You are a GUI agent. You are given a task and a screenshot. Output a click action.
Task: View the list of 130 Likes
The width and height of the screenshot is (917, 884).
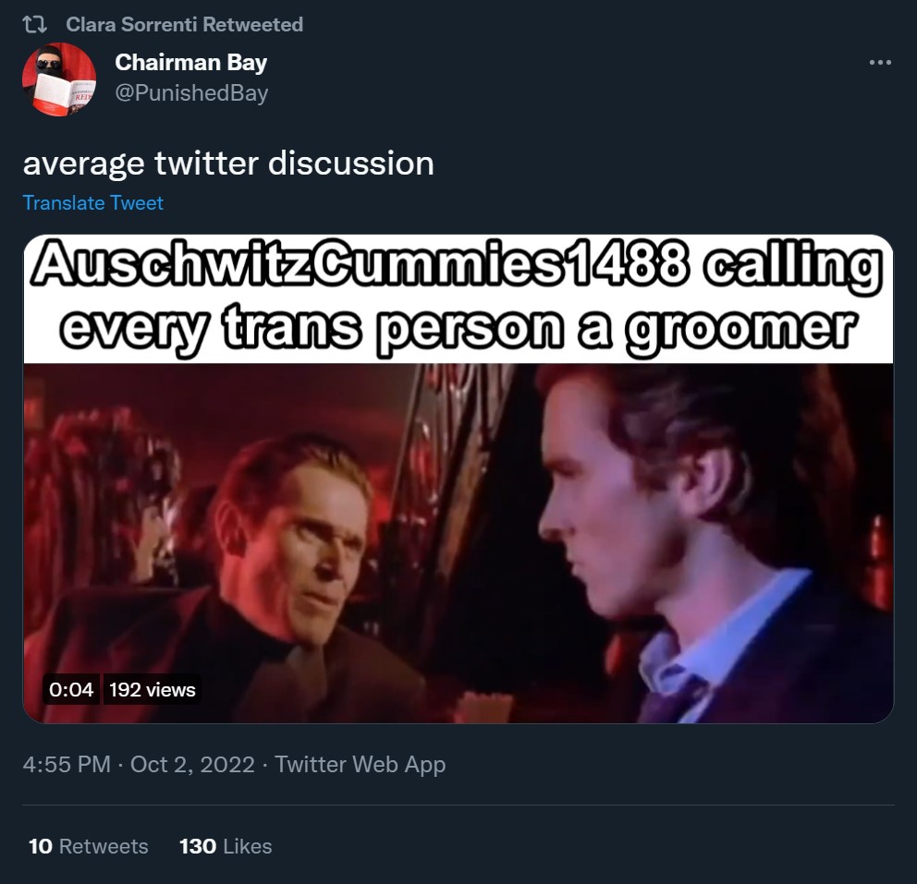click(x=226, y=846)
